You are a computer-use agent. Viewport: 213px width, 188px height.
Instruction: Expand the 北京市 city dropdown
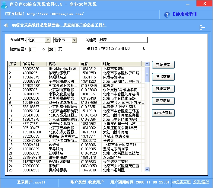pyautogui.click(x=74, y=40)
